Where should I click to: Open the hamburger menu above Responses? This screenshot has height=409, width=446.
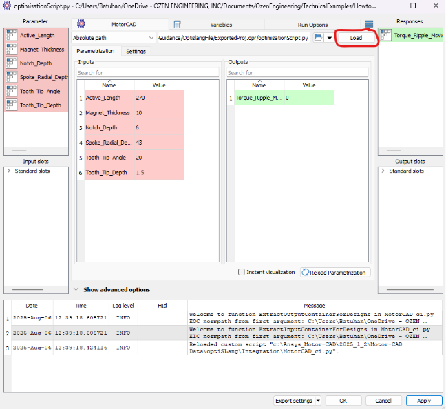[369, 24]
